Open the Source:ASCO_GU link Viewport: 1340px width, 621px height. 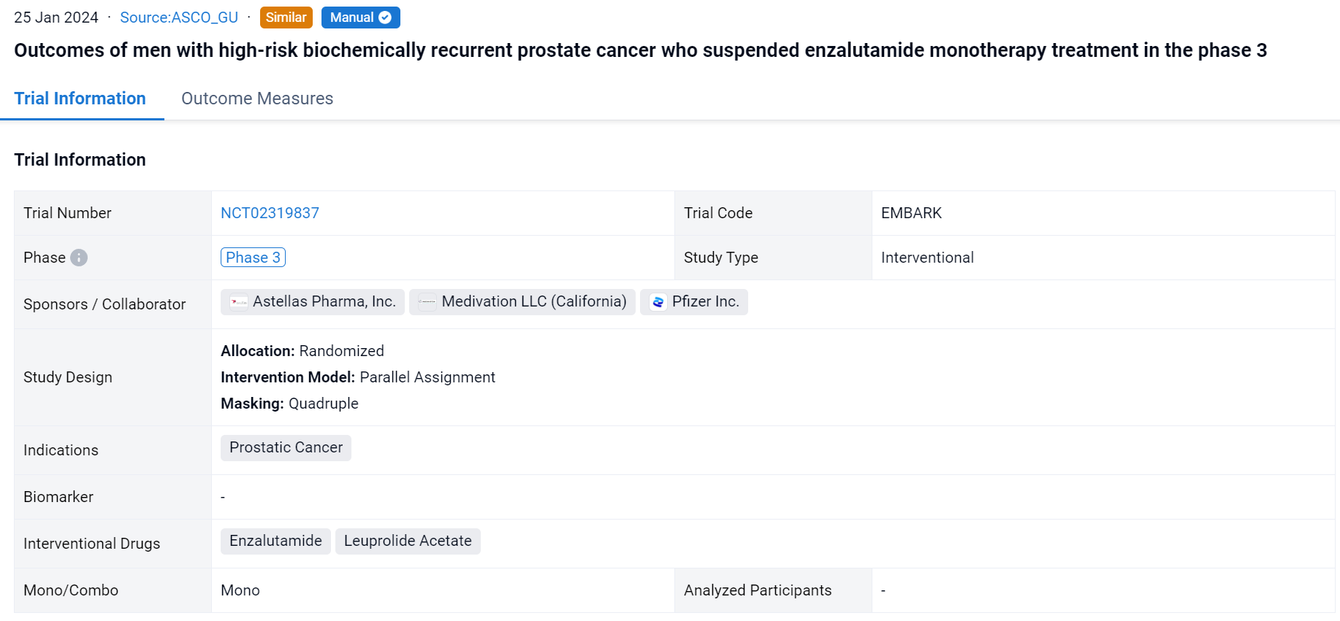179,18
